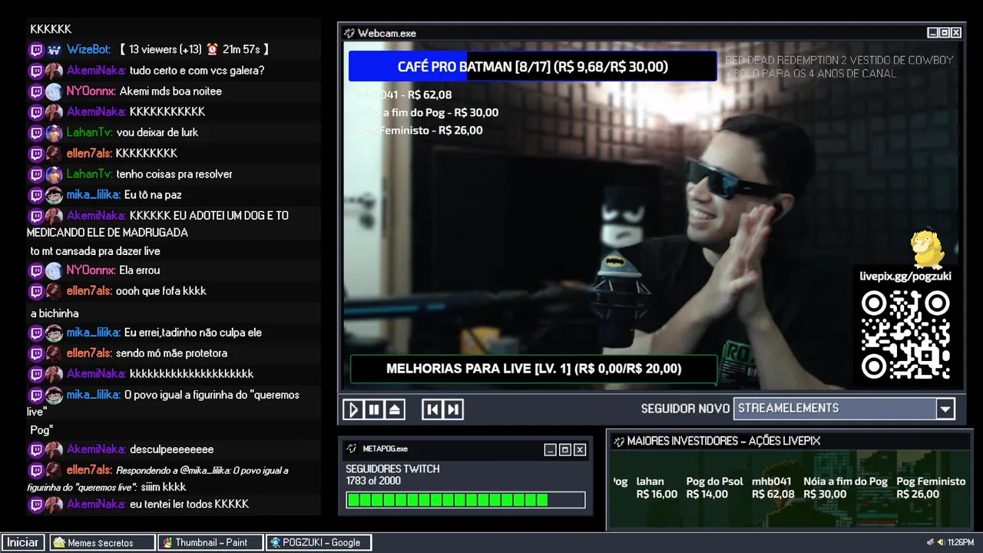Maximize the METAPOG.exe window
This screenshot has width=983, height=553.
click(x=564, y=450)
